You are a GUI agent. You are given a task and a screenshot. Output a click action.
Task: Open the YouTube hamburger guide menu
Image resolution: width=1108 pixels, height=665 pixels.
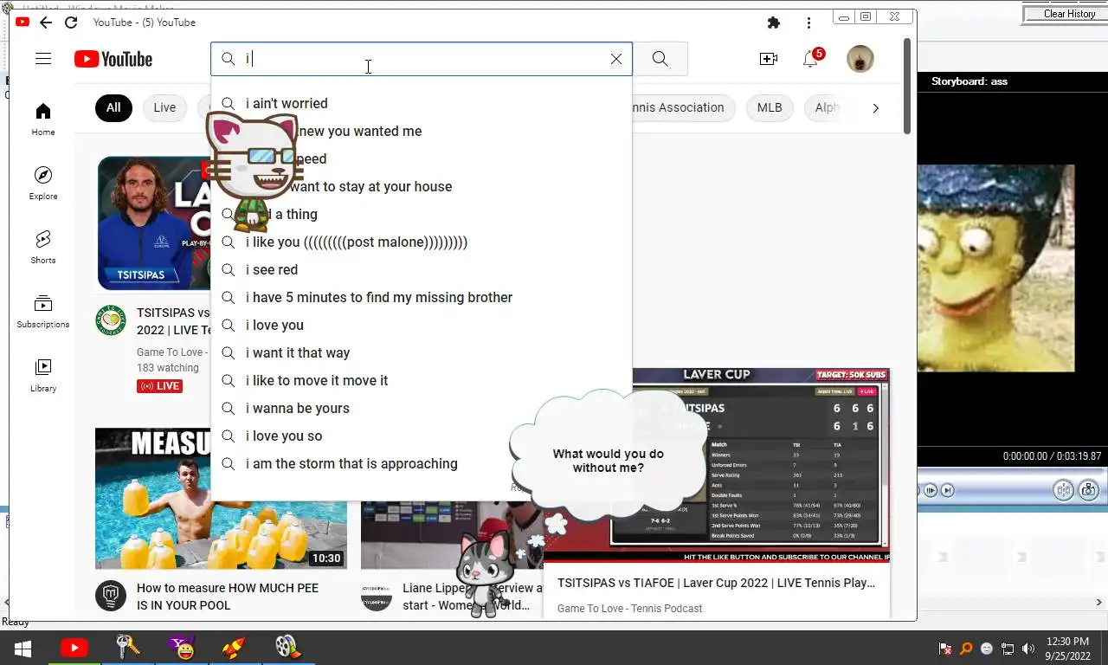(43, 59)
